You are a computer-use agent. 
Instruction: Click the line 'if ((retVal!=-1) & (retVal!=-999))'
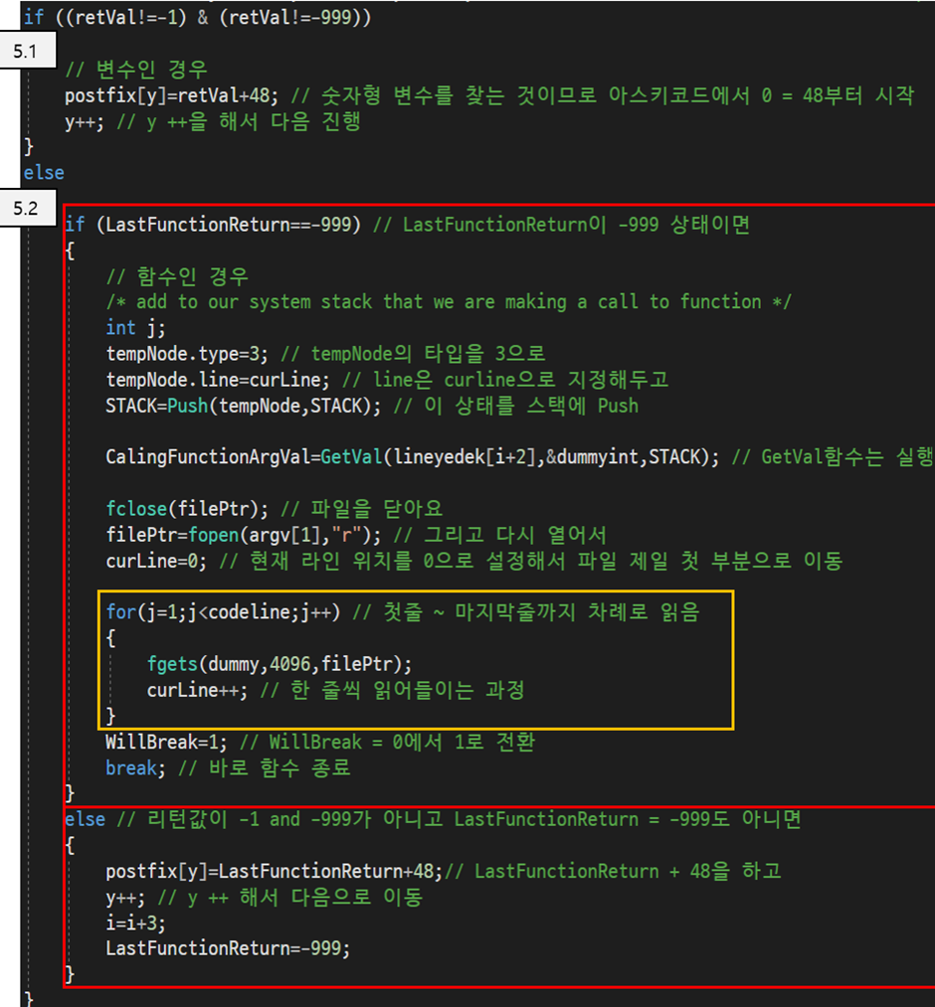pyautogui.click(x=197, y=17)
